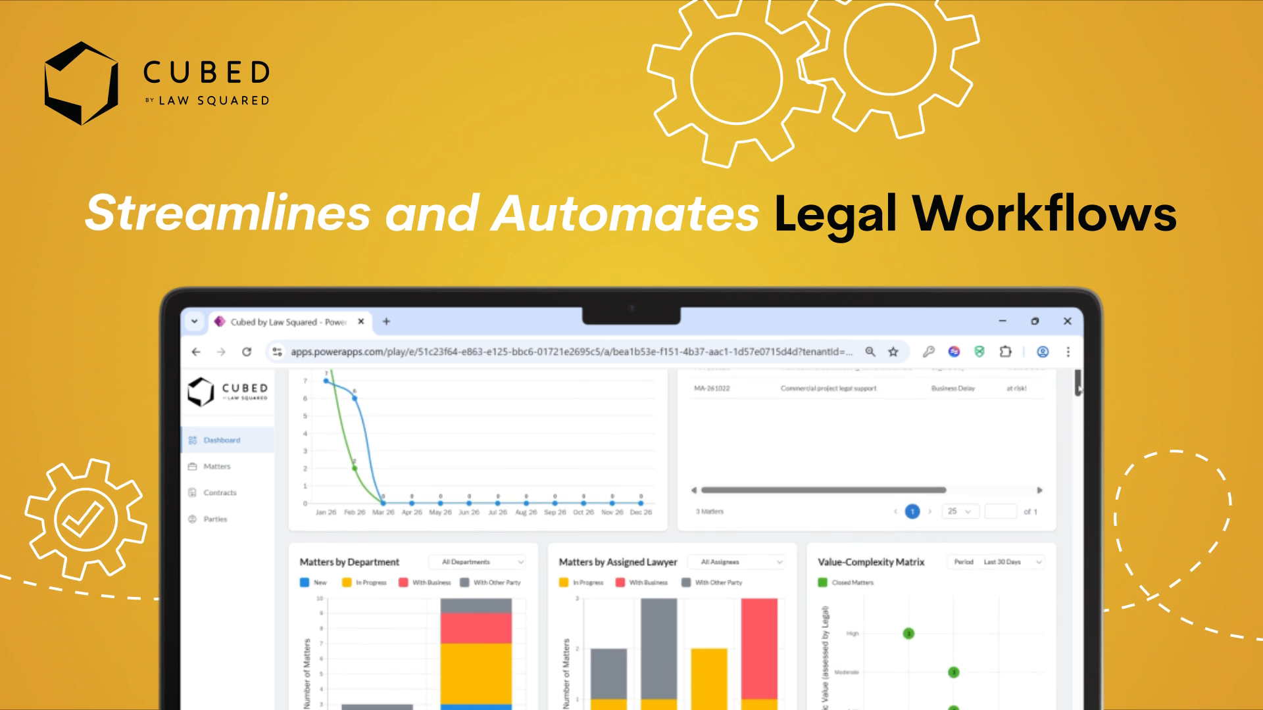Click the green shield extension icon

point(979,352)
